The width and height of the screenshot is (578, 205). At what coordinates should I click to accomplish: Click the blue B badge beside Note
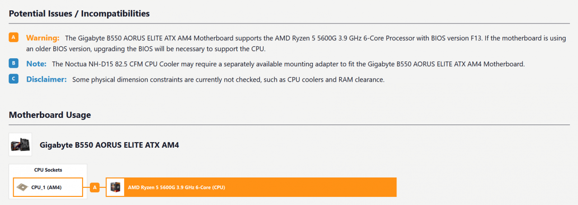(14, 64)
